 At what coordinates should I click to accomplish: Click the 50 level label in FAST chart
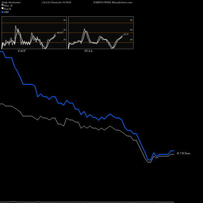click(x=65, y=30)
